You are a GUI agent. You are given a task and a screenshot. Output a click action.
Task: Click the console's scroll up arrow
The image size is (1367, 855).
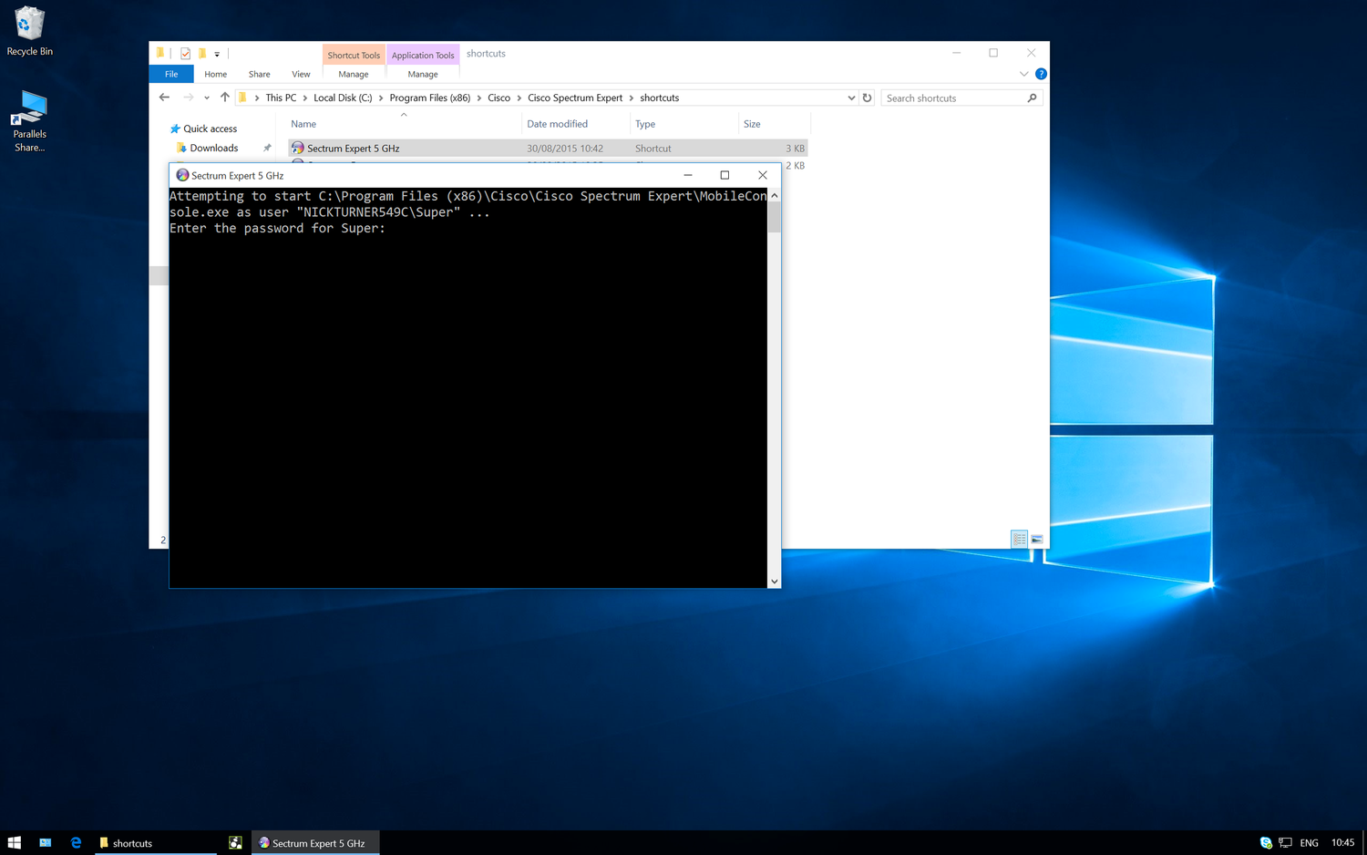[775, 195]
